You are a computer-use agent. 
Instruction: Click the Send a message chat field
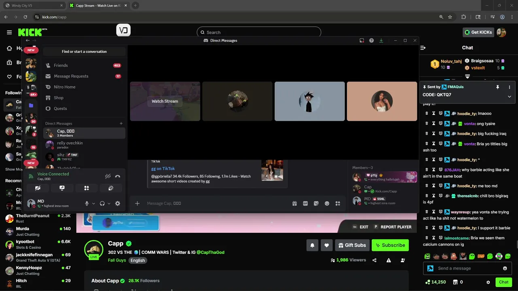click(x=467, y=268)
